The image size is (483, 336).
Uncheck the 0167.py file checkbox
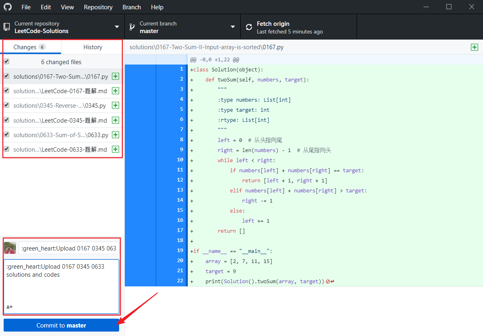[6, 76]
